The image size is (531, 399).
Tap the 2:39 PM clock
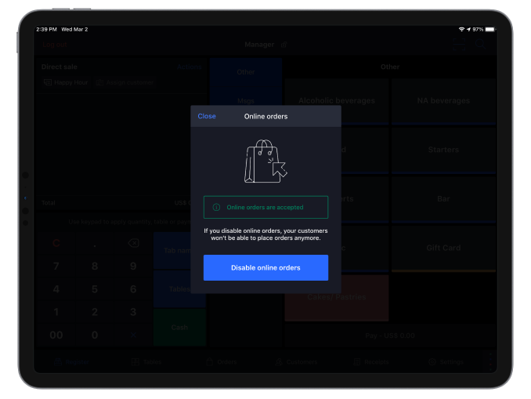[x=47, y=30]
